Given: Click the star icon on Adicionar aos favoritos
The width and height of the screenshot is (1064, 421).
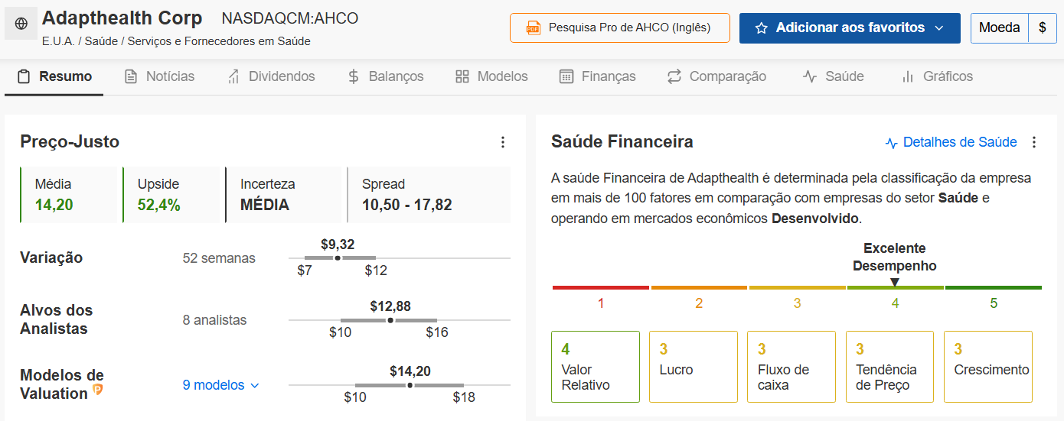Looking at the screenshot, I should (x=761, y=28).
